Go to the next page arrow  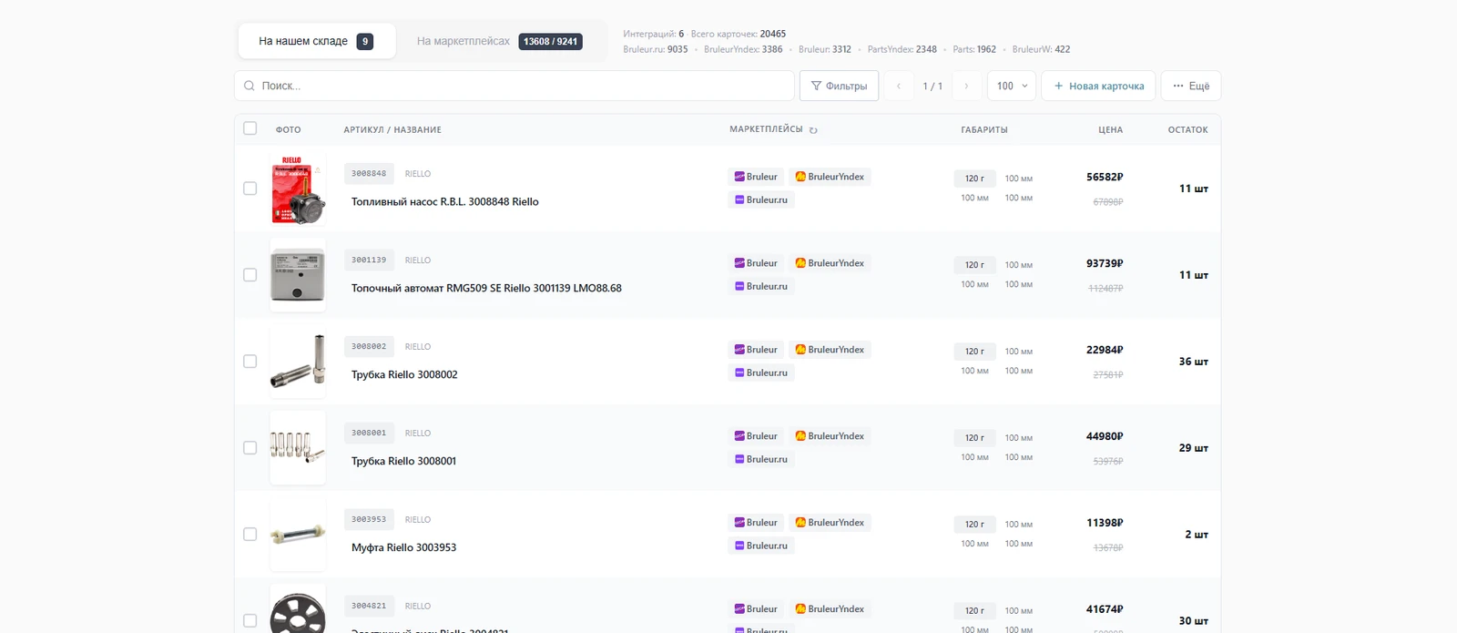click(x=966, y=86)
